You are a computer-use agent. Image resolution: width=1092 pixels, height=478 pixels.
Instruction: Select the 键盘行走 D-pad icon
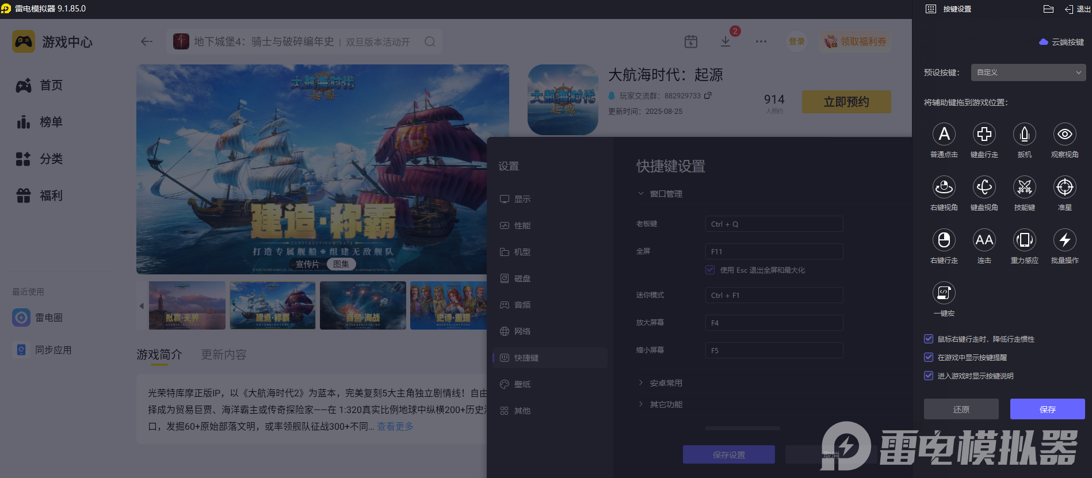pyautogui.click(x=984, y=135)
